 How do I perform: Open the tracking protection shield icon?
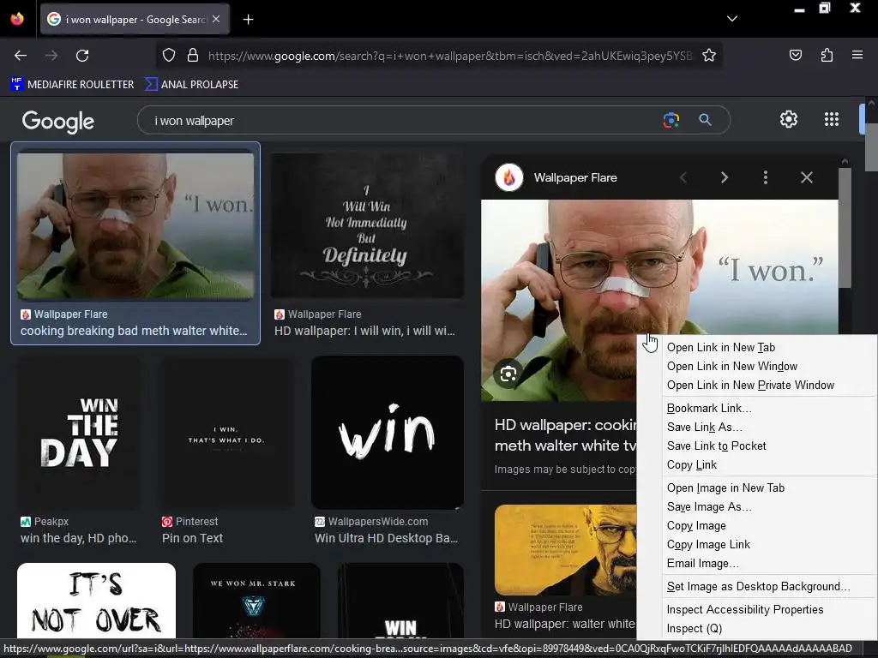[x=169, y=56]
